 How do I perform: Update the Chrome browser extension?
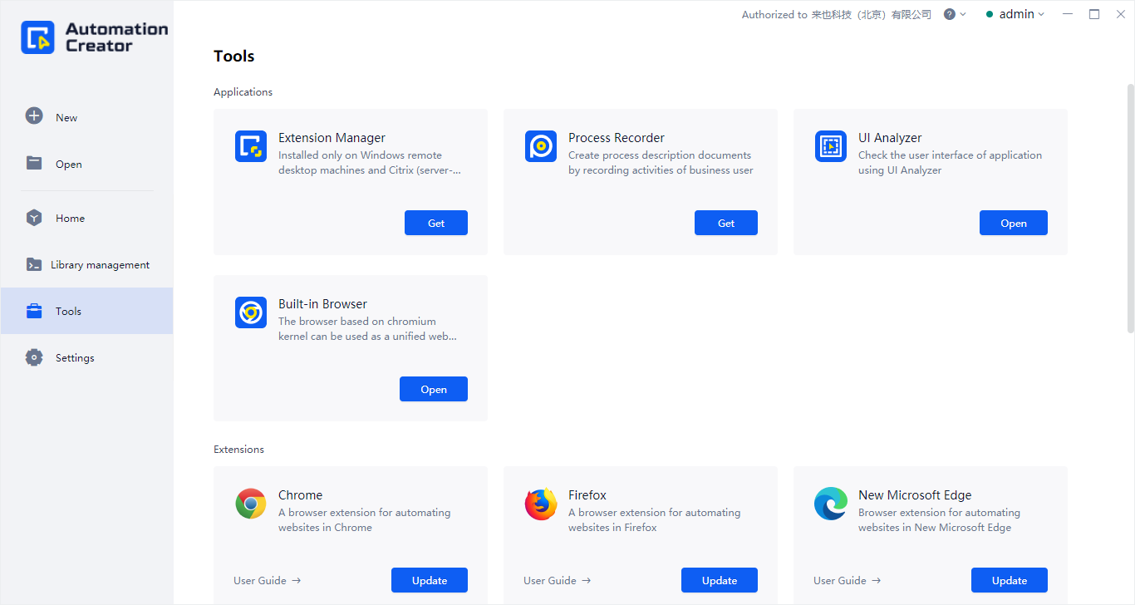(x=430, y=580)
